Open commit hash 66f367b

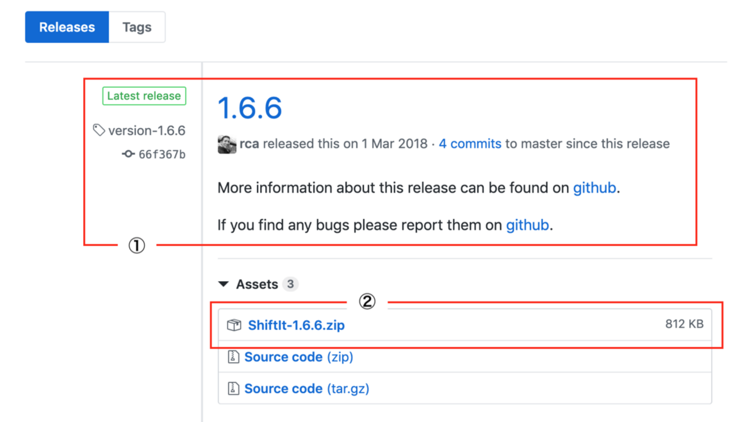pos(162,154)
